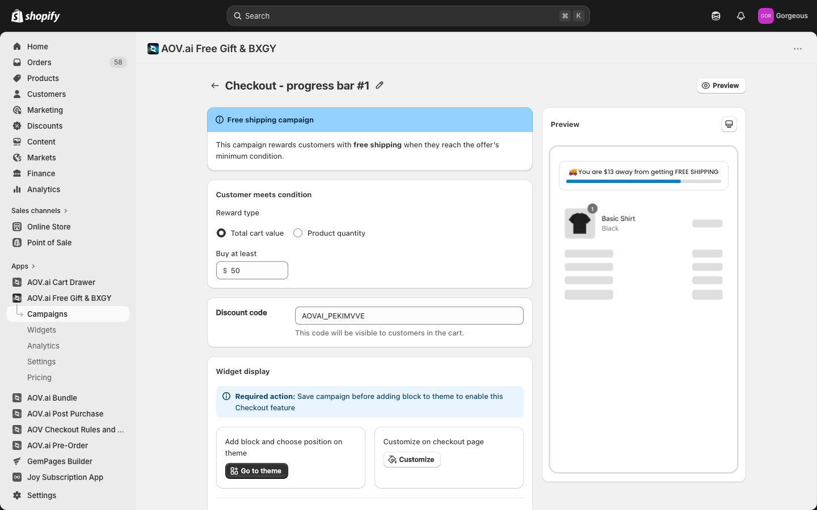The height and width of the screenshot is (510, 817).
Task: Select Campaigns submenu item
Action: [x=68, y=314]
